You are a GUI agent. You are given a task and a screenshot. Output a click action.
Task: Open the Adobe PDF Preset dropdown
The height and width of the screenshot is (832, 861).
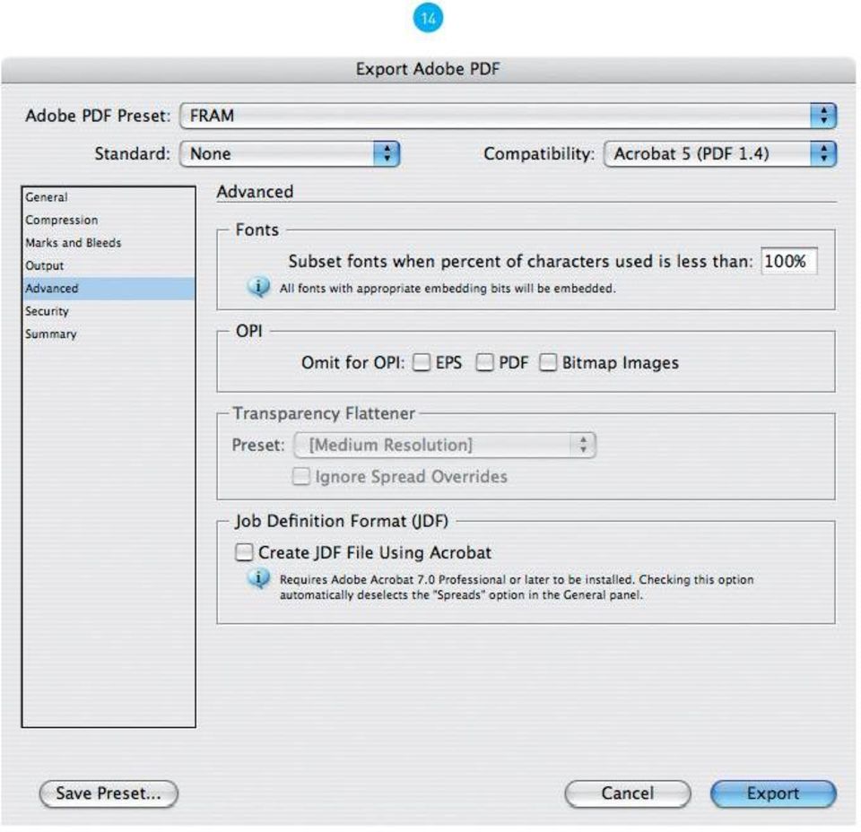pyautogui.click(x=508, y=116)
